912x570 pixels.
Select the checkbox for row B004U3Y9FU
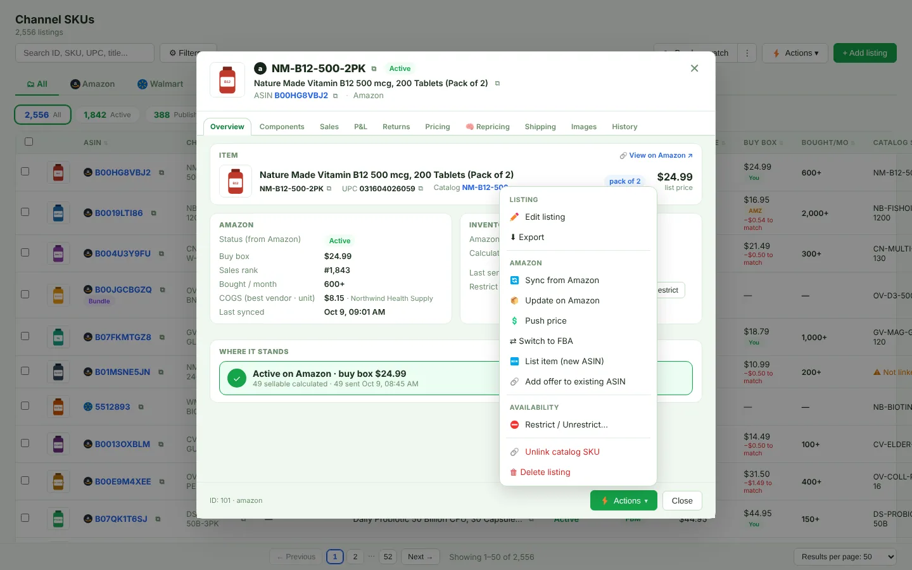(x=25, y=253)
